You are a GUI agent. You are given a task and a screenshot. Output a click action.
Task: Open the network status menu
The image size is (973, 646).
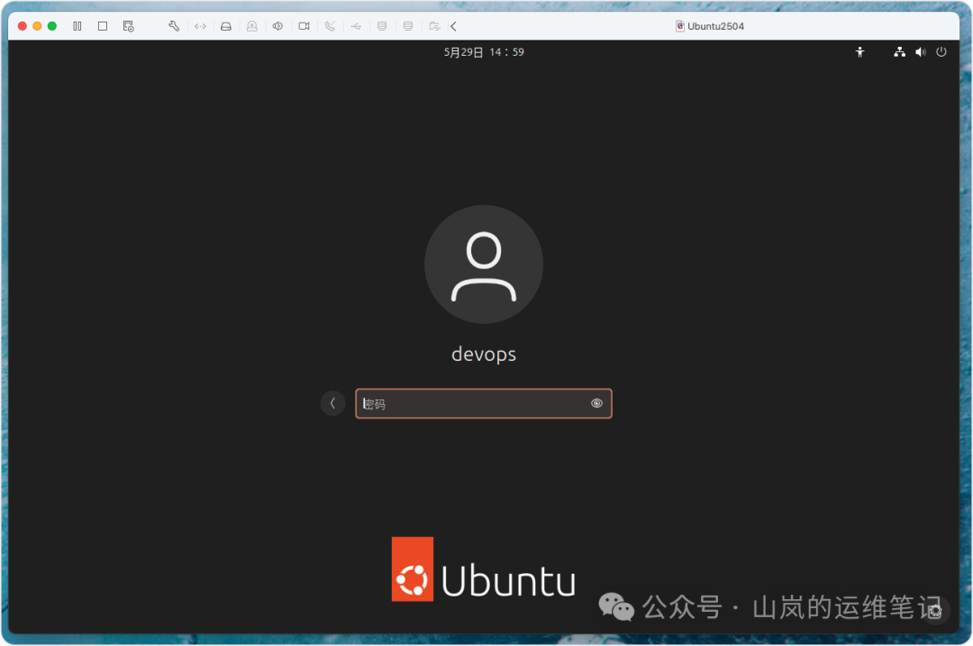899,52
